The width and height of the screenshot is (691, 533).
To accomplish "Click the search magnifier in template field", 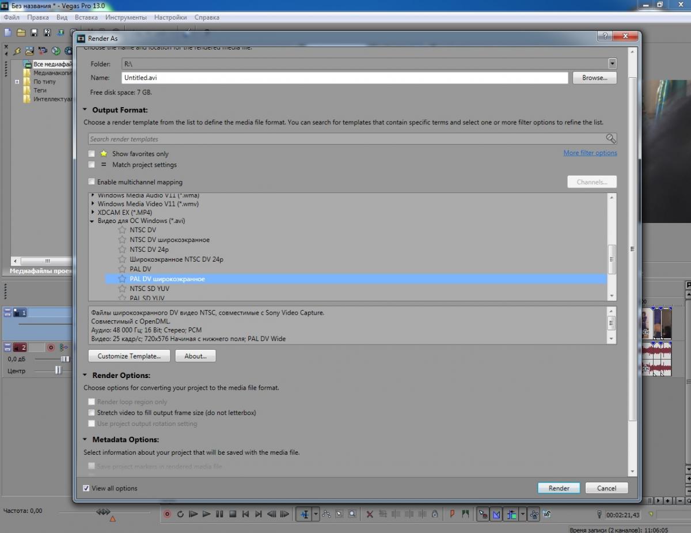I will coord(610,139).
